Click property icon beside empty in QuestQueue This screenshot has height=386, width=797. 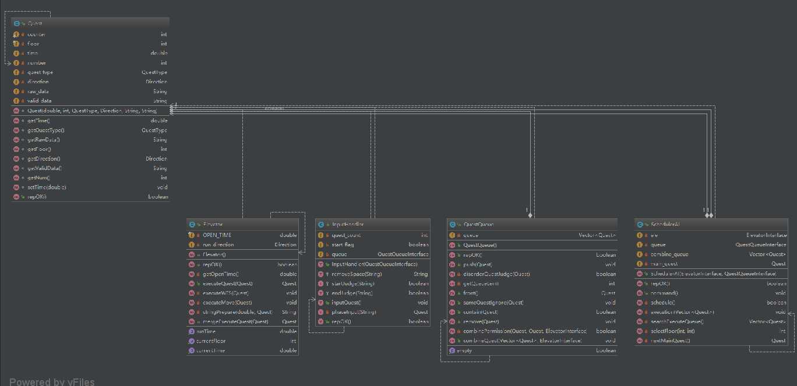point(452,350)
